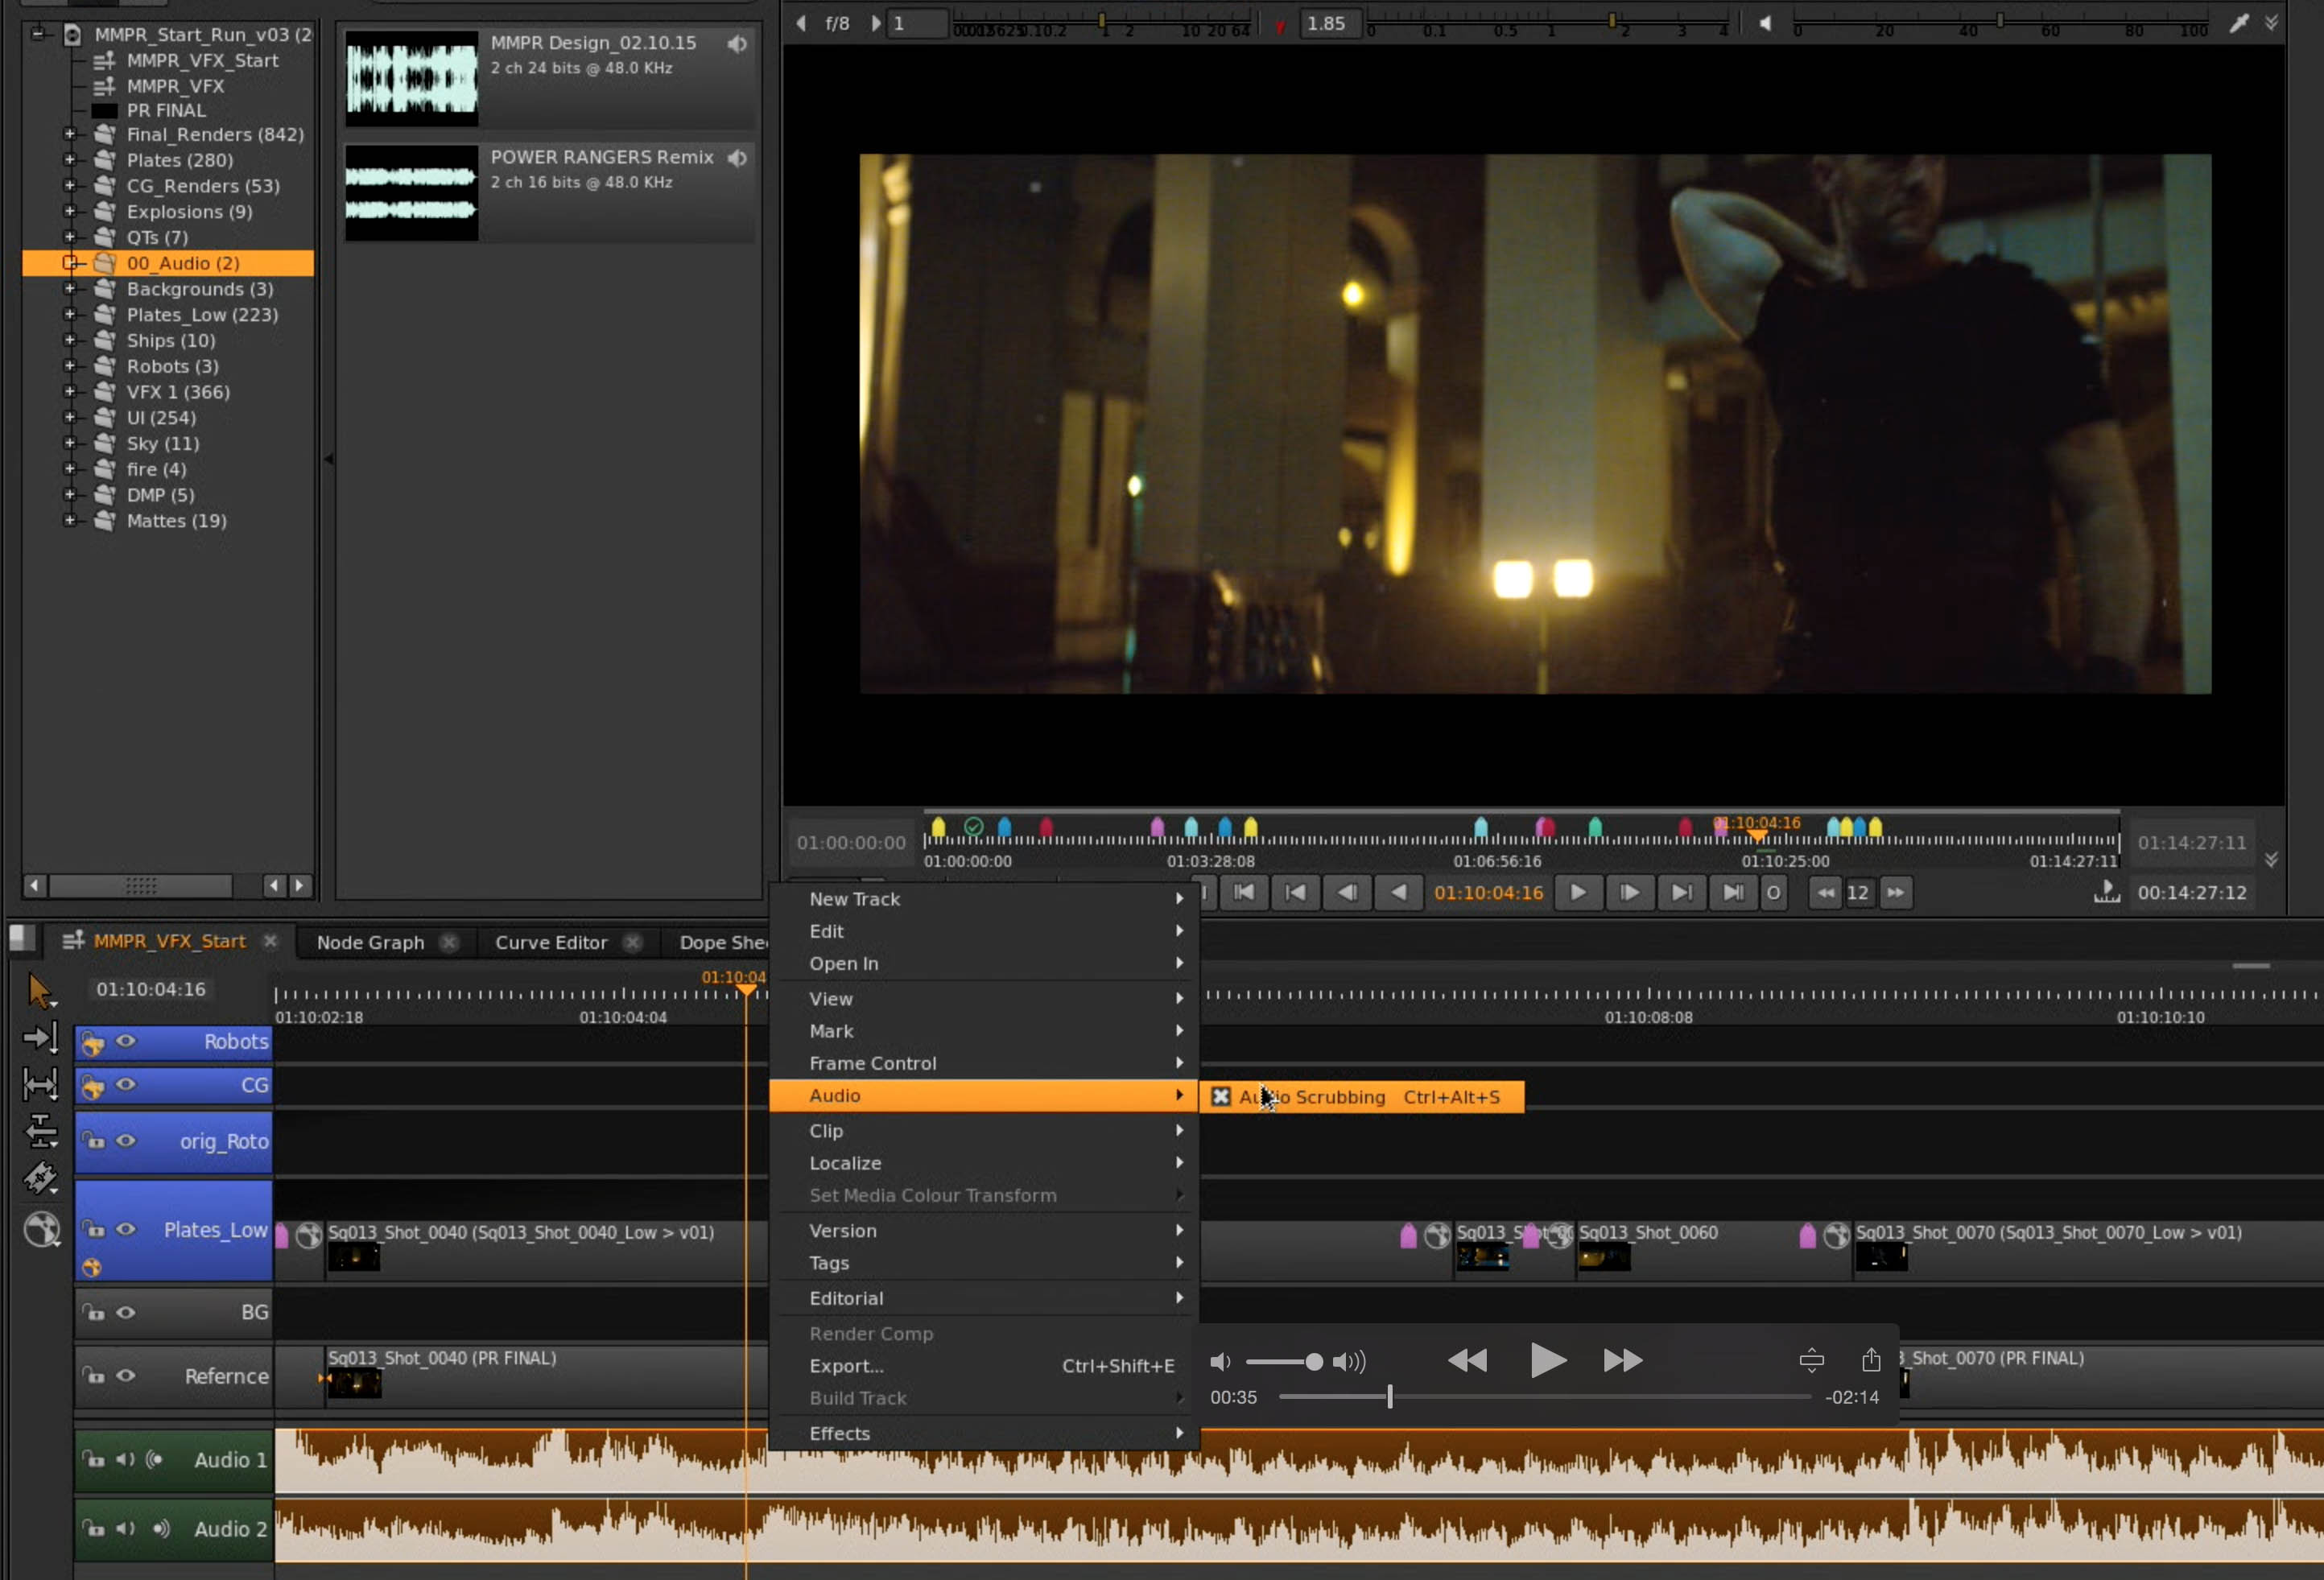Click the Nuke icon on Plates_Low track header
The image size is (2324, 1580).
click(92, 1268)
